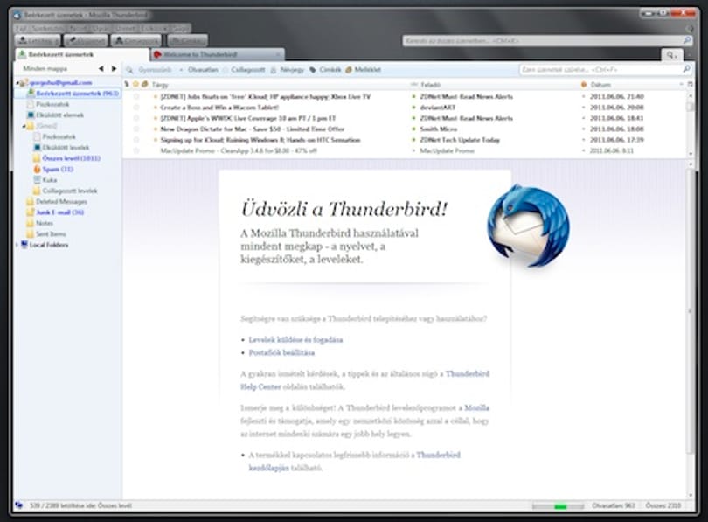The image size is (708, 522).
Task: Click the Címke tag toolbar button
Action: click(187, 40)
